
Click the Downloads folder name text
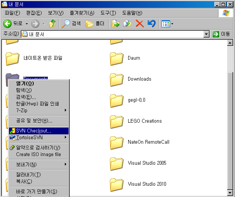tap(139, 79)
